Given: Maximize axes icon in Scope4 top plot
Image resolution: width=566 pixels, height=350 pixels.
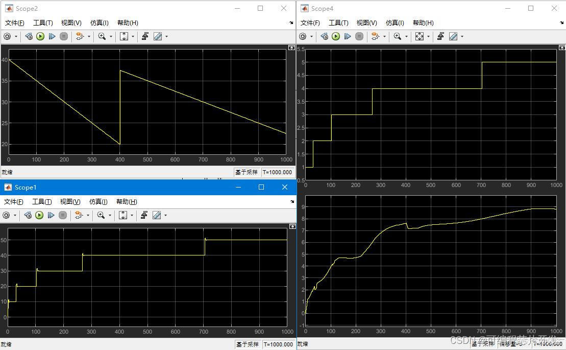Looking at the screenshot, I should point(562,48).
